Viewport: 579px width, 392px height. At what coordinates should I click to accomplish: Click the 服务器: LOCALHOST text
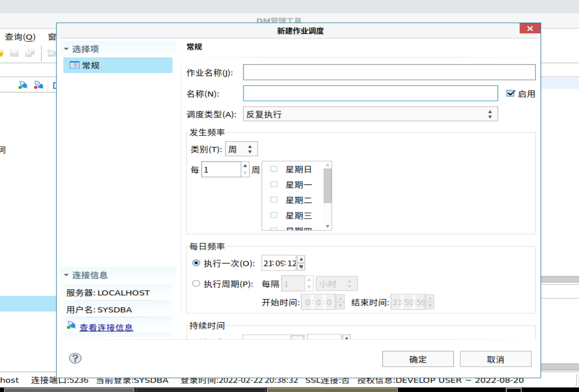click(108, 293)
